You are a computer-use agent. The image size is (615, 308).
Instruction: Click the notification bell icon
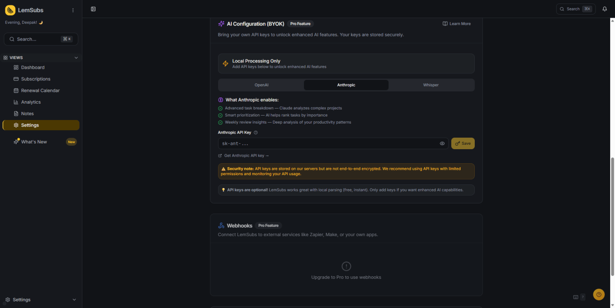[x=604, y=9]
